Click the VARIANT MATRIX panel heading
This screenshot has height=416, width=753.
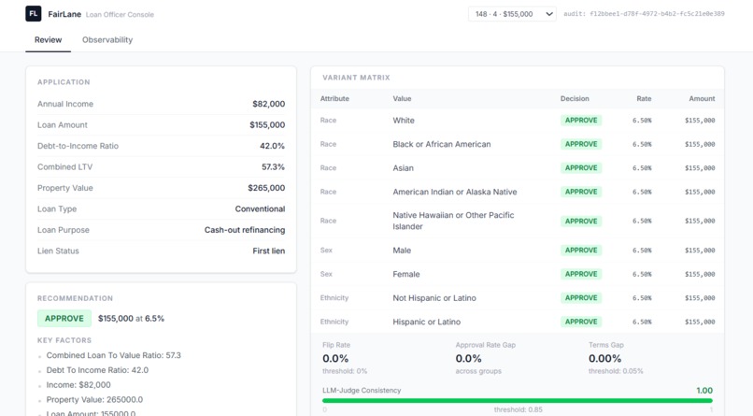(x=356, y=78)
